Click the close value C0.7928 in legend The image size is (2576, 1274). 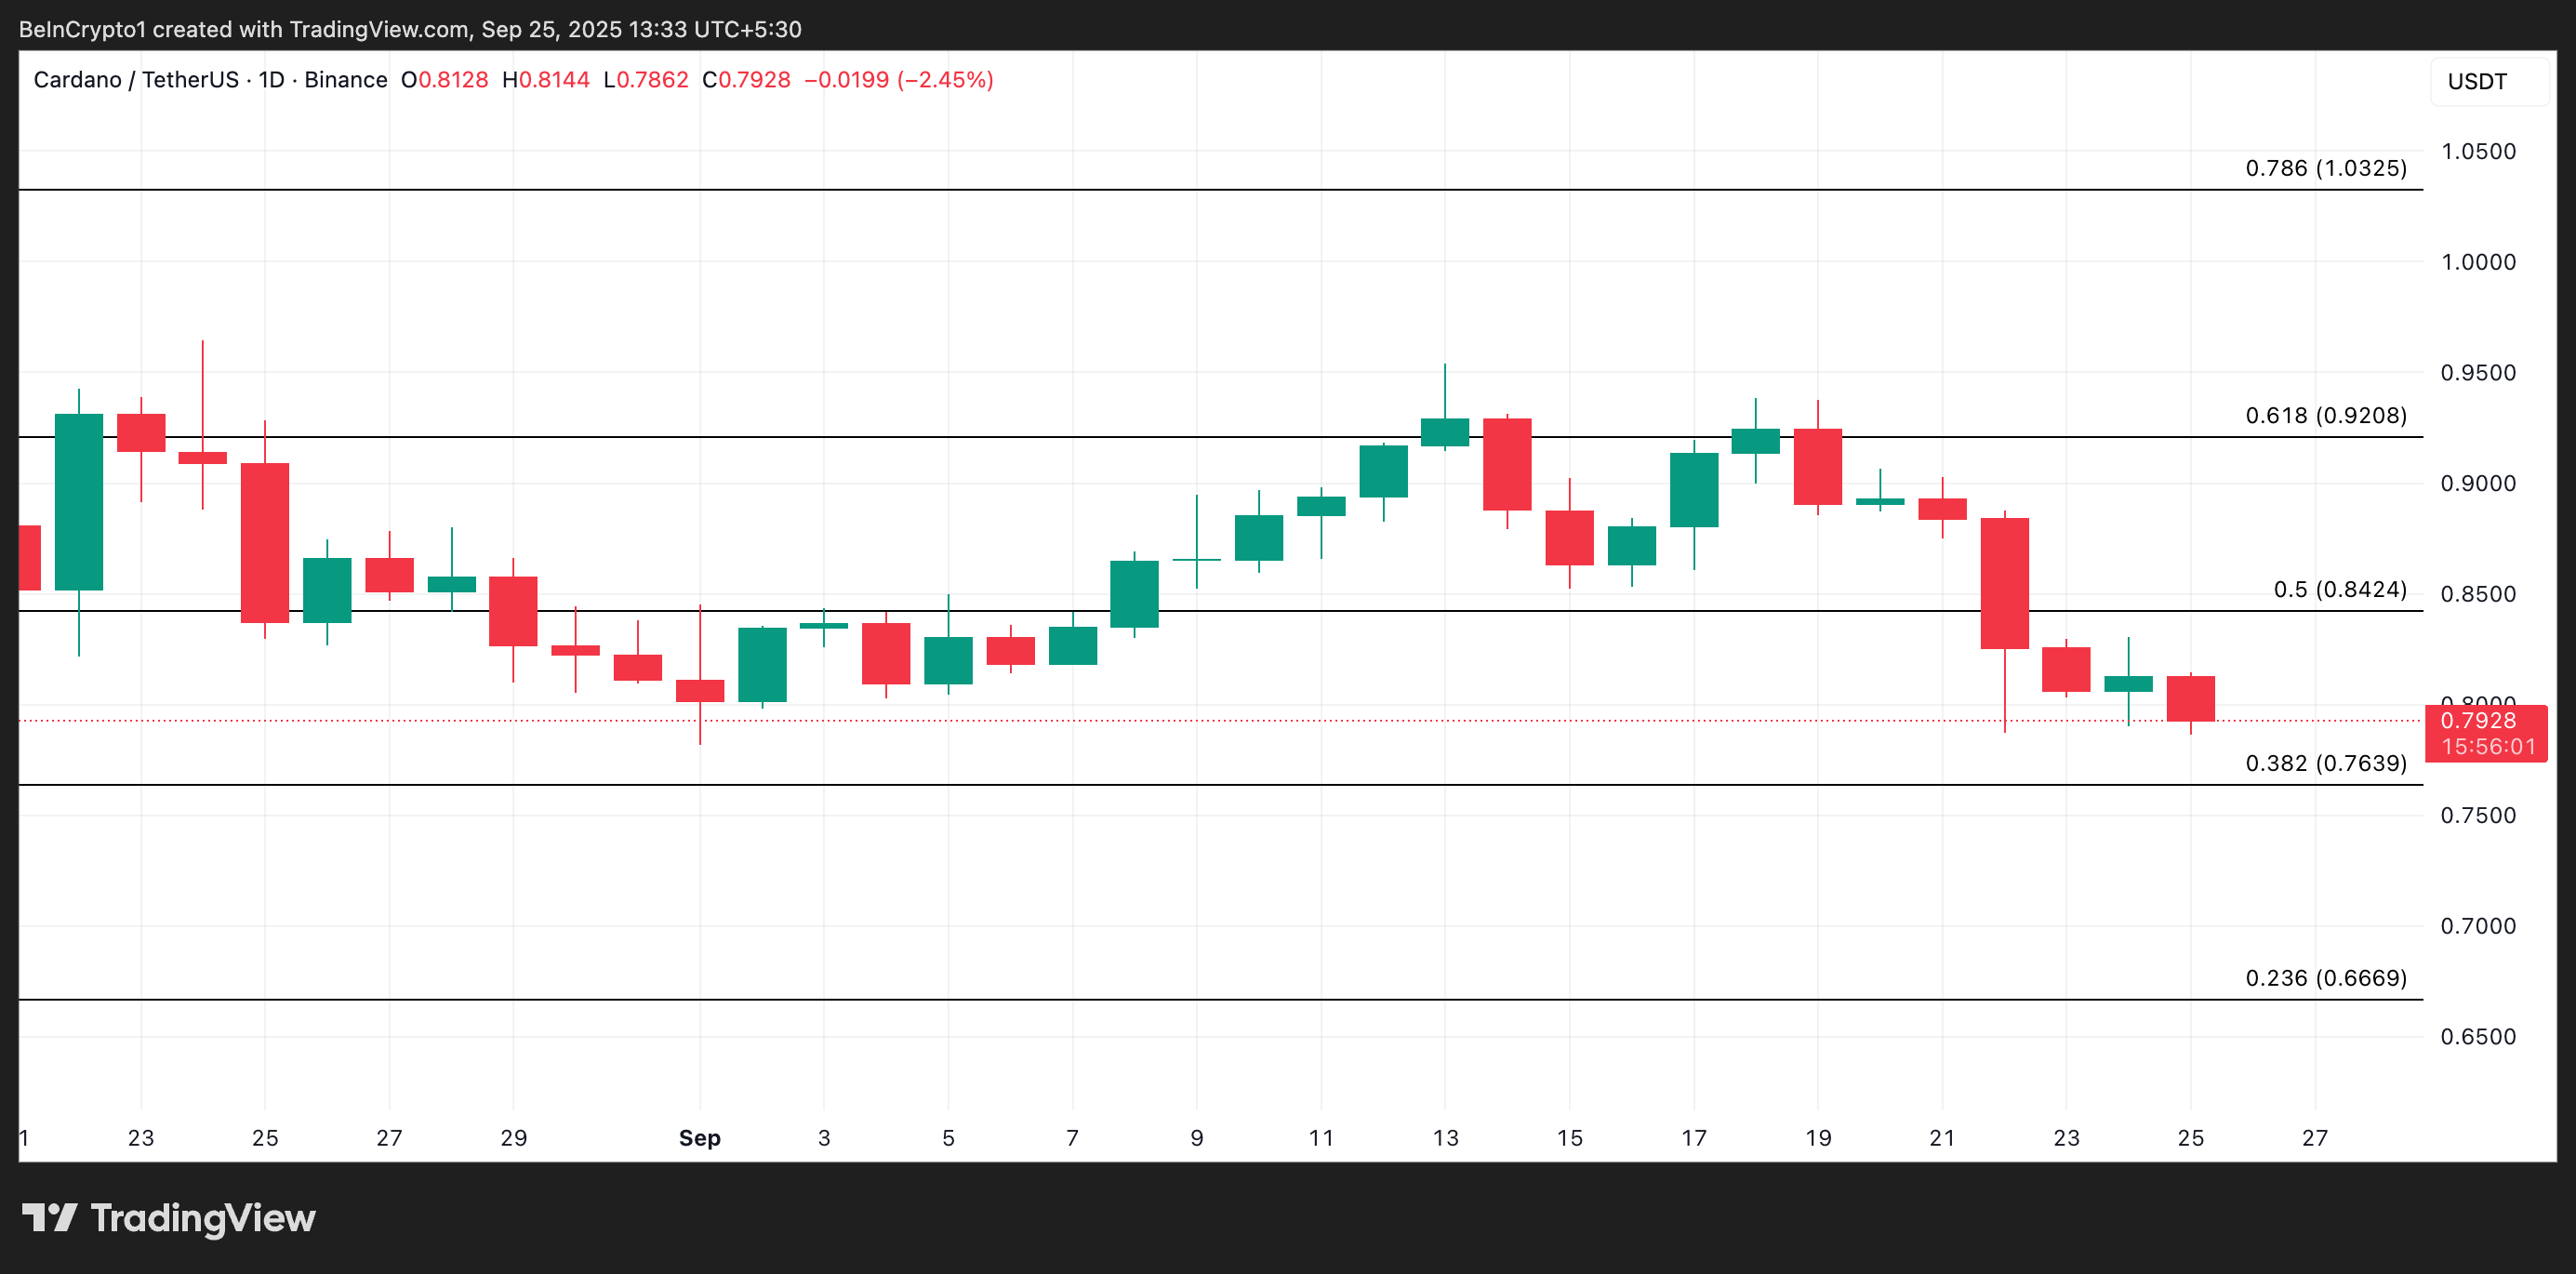point(745,80)
